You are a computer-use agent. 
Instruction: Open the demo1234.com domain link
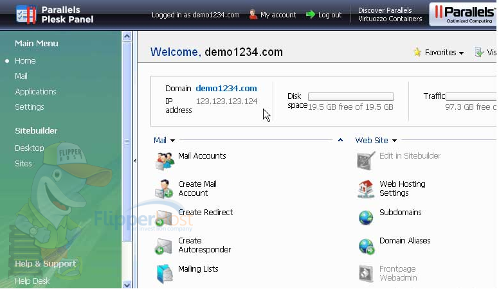226,89
